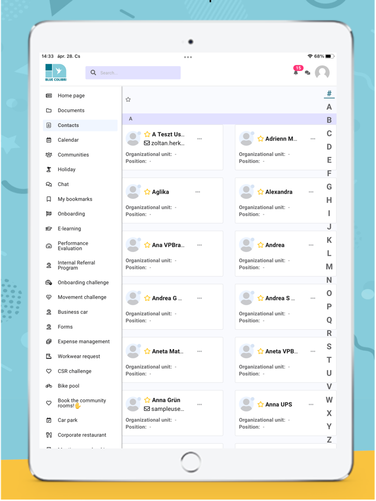Star the A Teszt Us... contact

tap(147, 134)
